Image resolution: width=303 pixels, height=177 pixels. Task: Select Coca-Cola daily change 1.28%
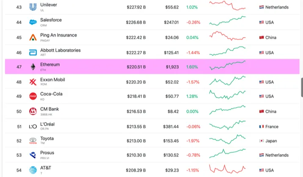tap(192, 97)
